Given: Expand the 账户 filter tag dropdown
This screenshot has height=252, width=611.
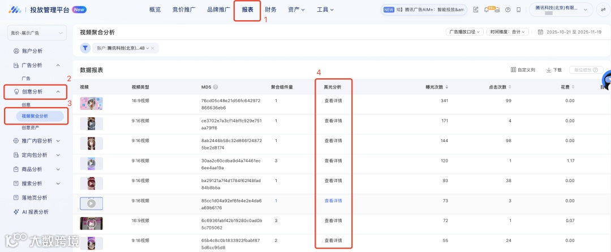Looking at the screenshot, I should point(147,48).
